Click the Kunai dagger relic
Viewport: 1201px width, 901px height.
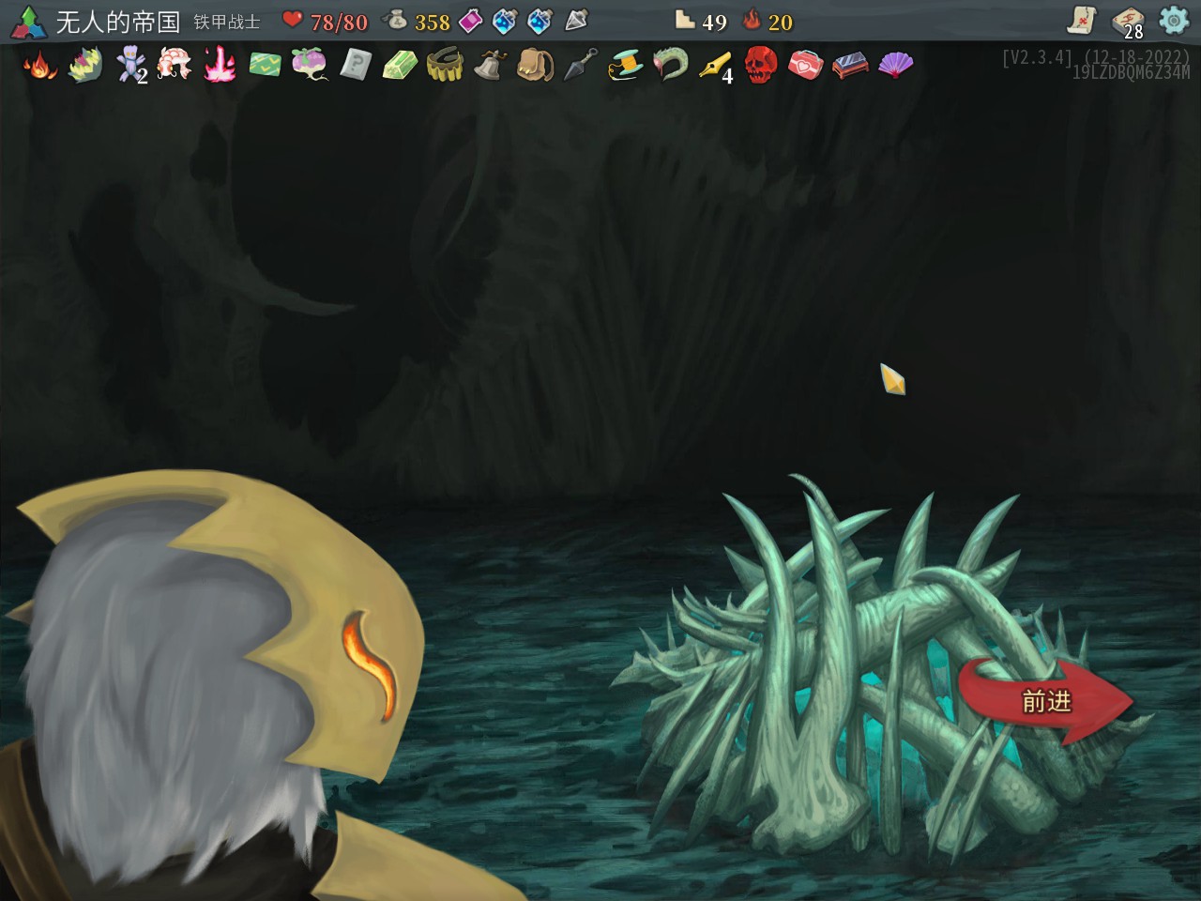[x=580, y=65]
